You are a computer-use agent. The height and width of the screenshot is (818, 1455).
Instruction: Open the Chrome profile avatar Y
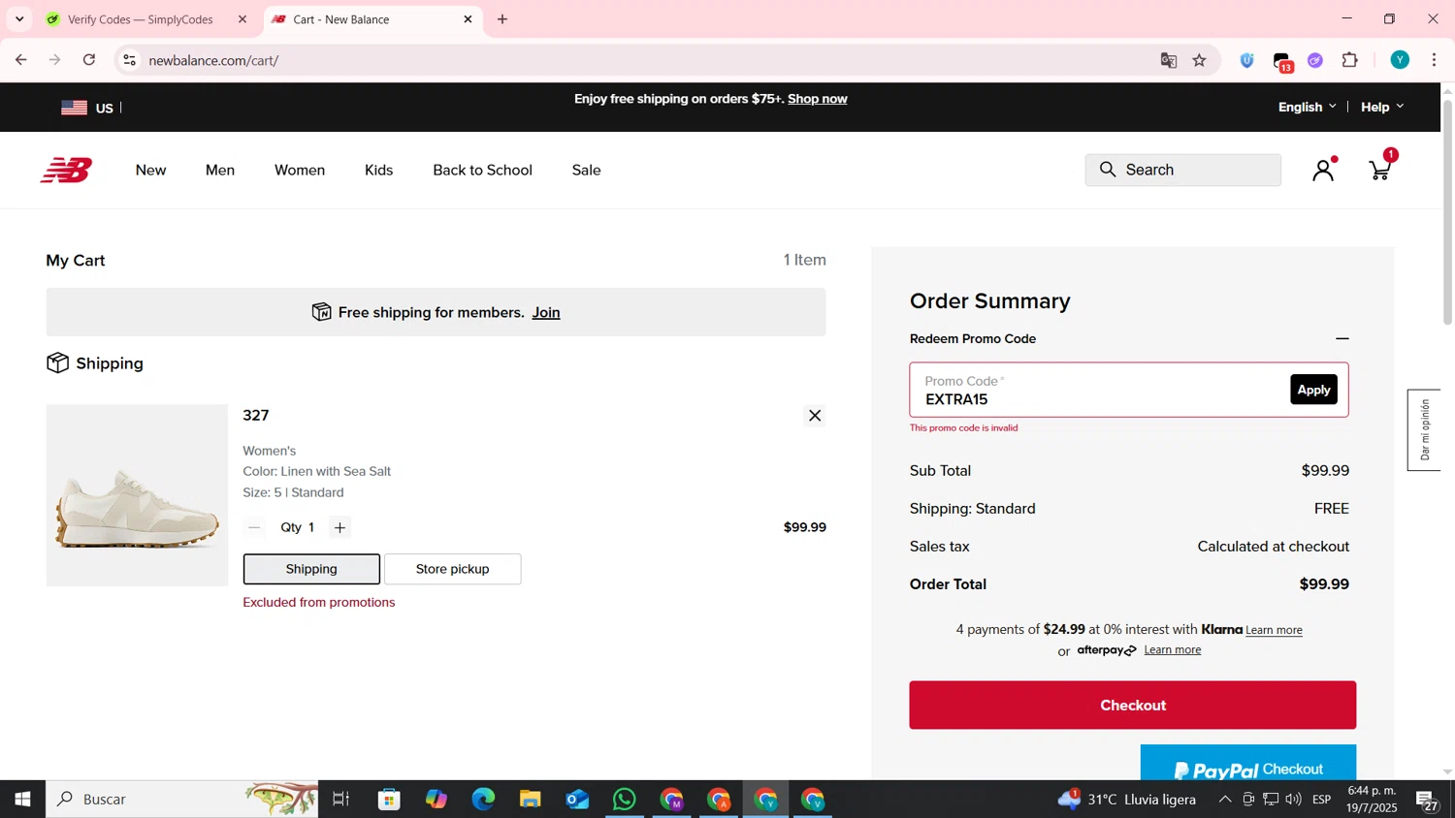click(x=1400, y=60)
